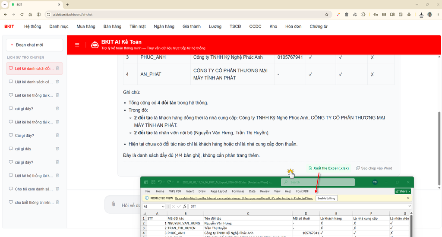Click the robot logo beside BKIT AI Kế Toán

pyautogui.click(x=95, y=45)
